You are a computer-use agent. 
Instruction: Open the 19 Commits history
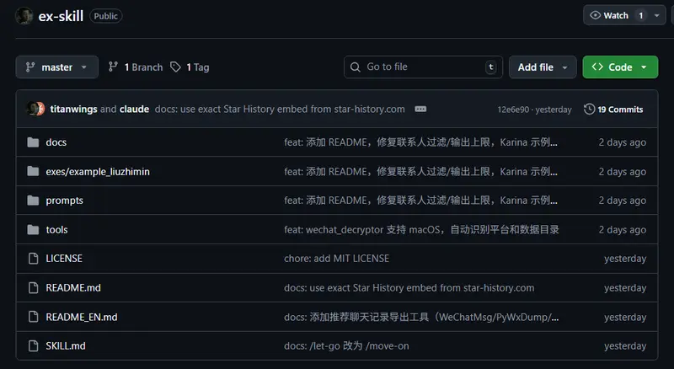[x=613, y=110]
